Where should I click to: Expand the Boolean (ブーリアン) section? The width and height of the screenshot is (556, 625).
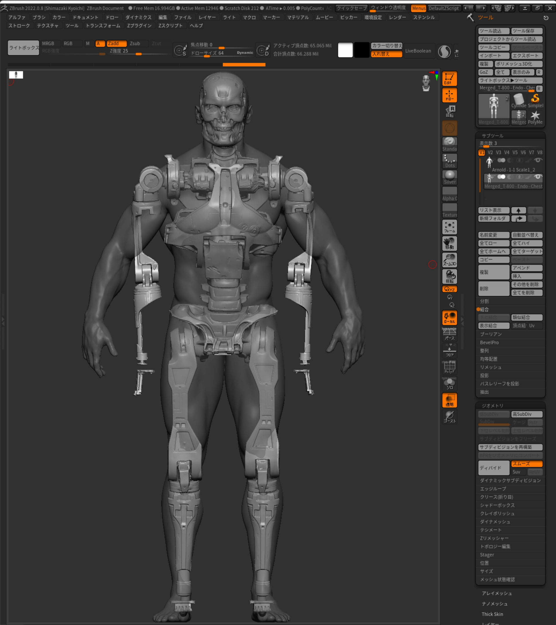point(491,334)
